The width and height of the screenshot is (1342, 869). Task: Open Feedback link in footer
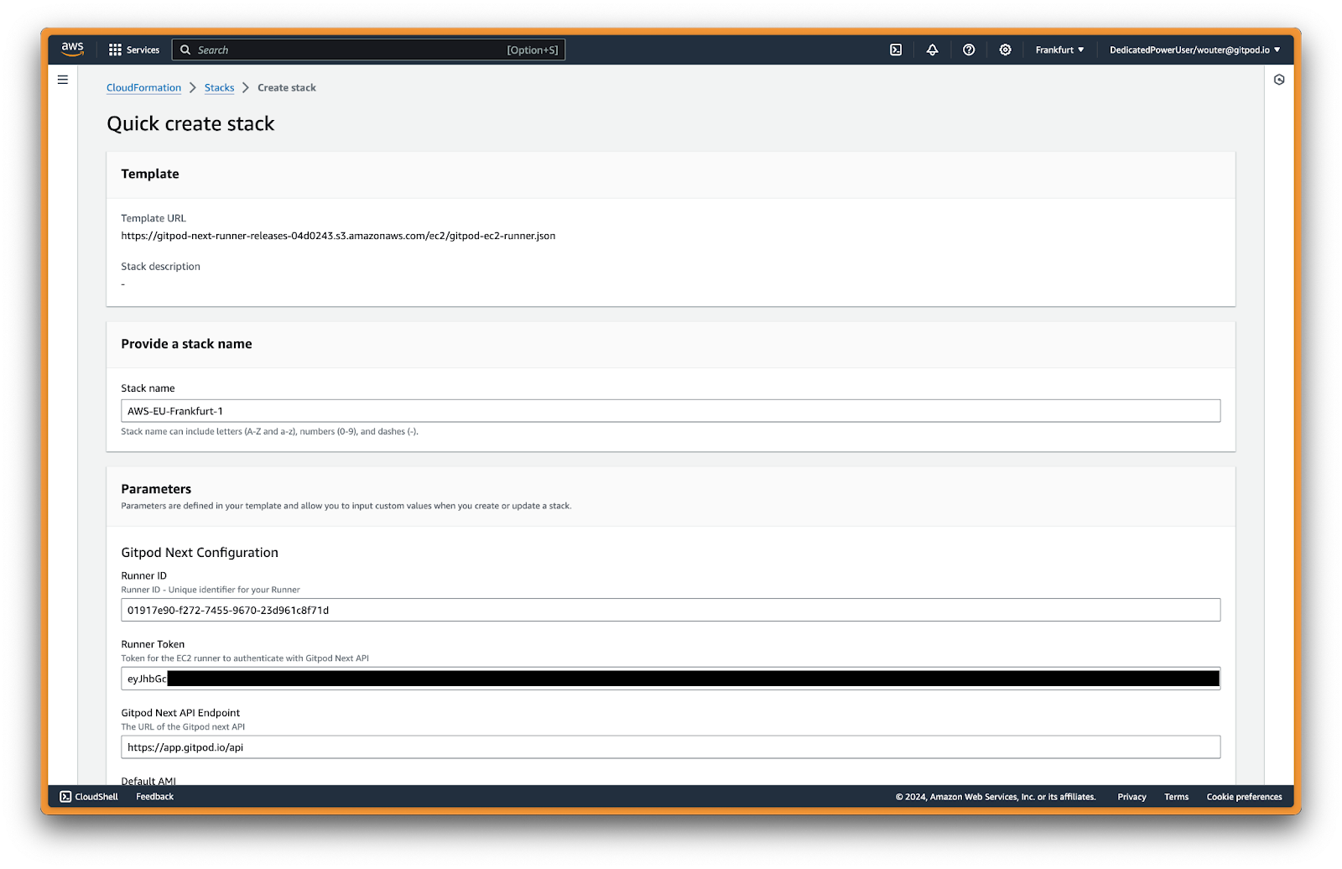tap(154, 797)
